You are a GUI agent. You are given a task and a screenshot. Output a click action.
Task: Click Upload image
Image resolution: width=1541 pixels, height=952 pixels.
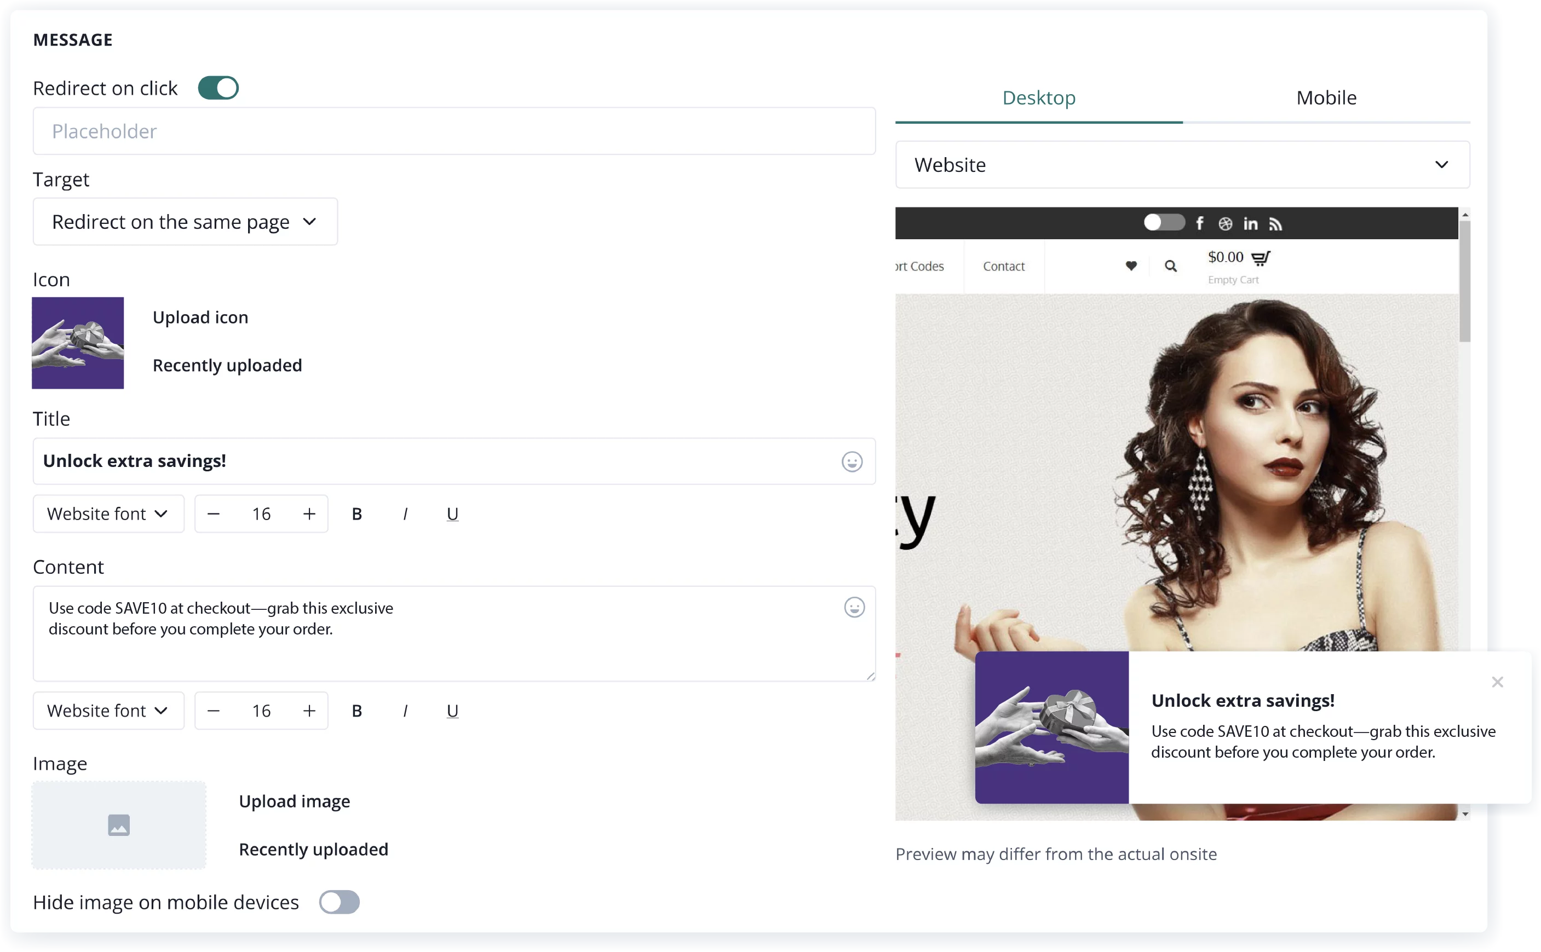click(294, 801)
